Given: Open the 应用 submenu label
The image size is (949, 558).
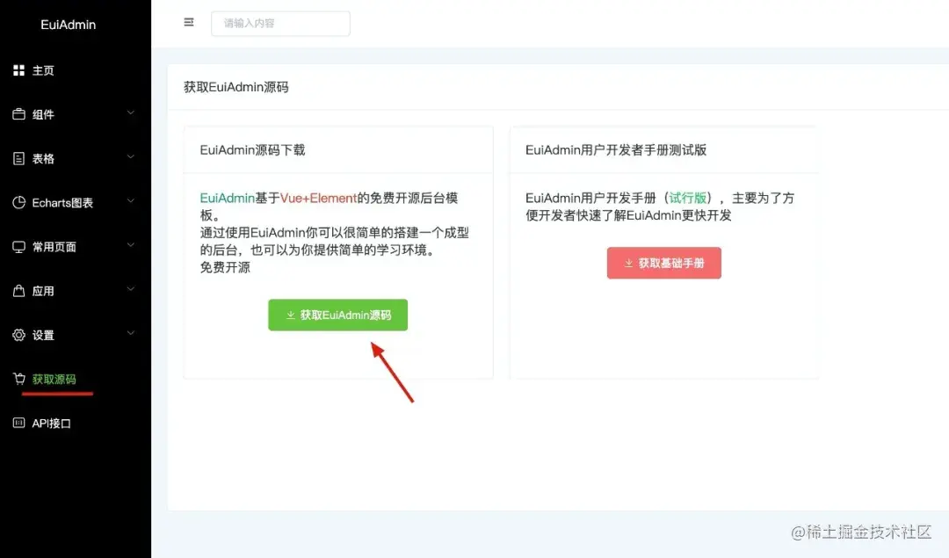Looking at the screenshot, I should pos(43,291).
